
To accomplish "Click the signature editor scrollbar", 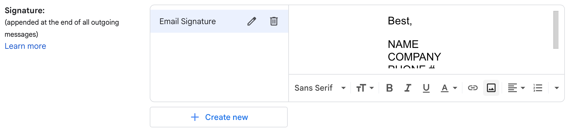I will click(556, 30).
